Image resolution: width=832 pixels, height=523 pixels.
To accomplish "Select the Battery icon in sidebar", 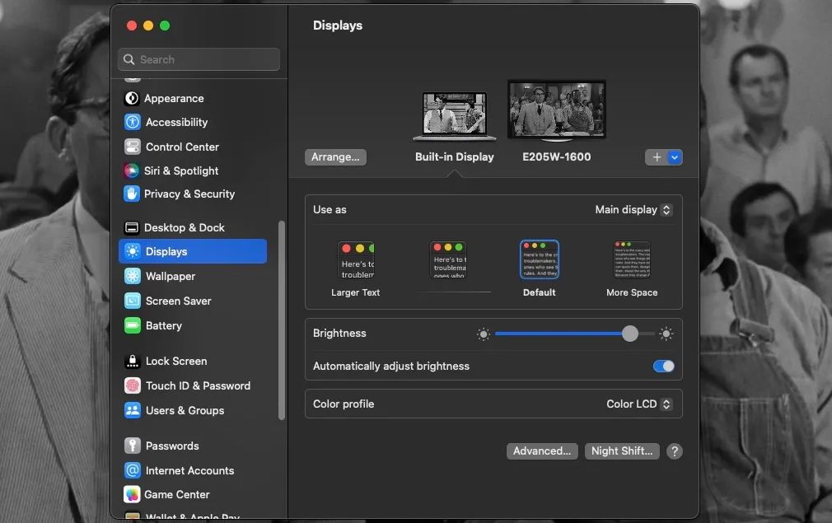I will 133,326.
